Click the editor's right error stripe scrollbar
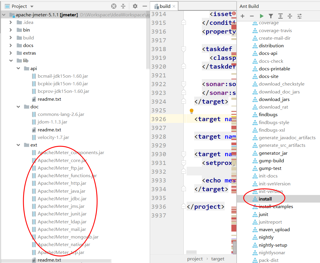 pos(234,131)
